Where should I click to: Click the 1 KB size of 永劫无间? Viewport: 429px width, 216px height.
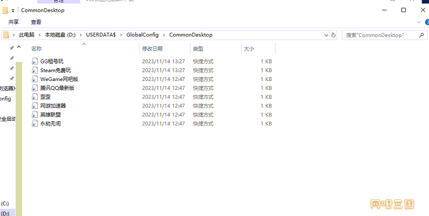[x=266, y=123]
